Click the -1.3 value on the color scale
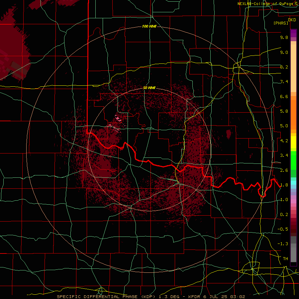This screenshot has height=299, width=299. (283, 244)
